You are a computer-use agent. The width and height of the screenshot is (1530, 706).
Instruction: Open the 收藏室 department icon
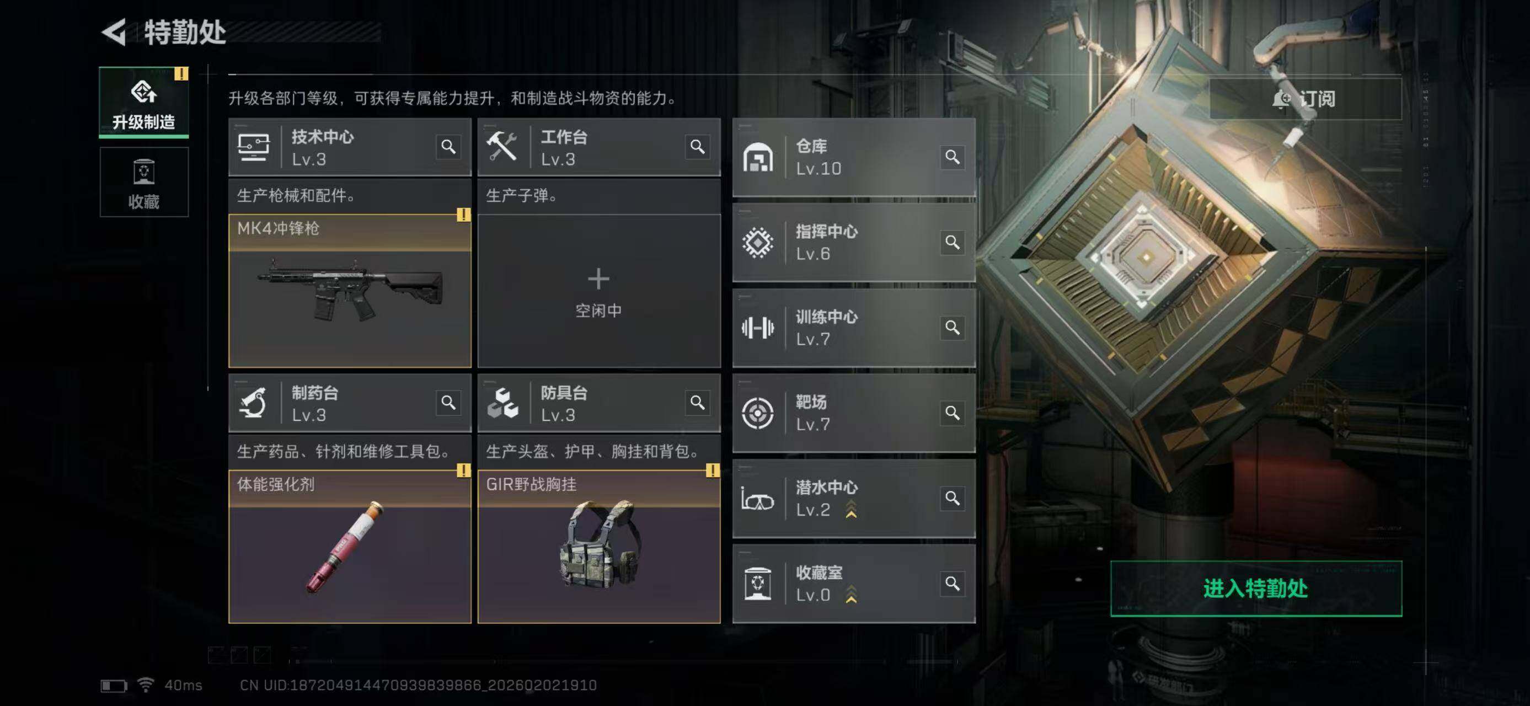click(757, 584)
